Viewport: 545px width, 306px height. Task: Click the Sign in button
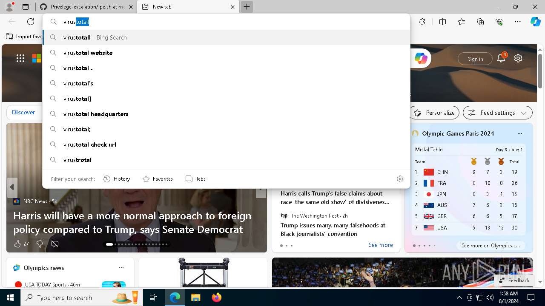coord(475,59)
